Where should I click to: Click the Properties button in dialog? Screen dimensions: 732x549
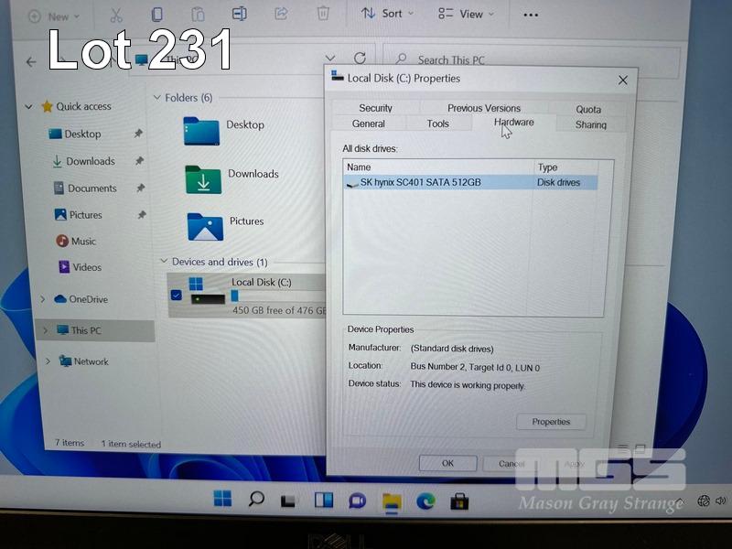click(551, 422)
